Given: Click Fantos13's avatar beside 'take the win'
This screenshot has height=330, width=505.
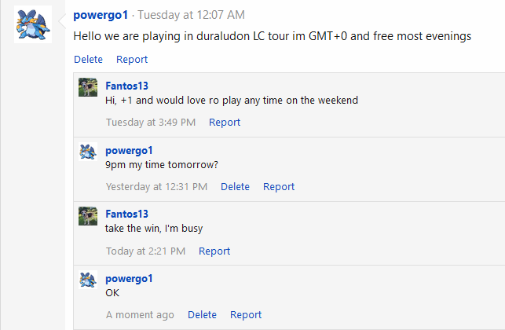Looking at the screenshot, I should point(88,216).
